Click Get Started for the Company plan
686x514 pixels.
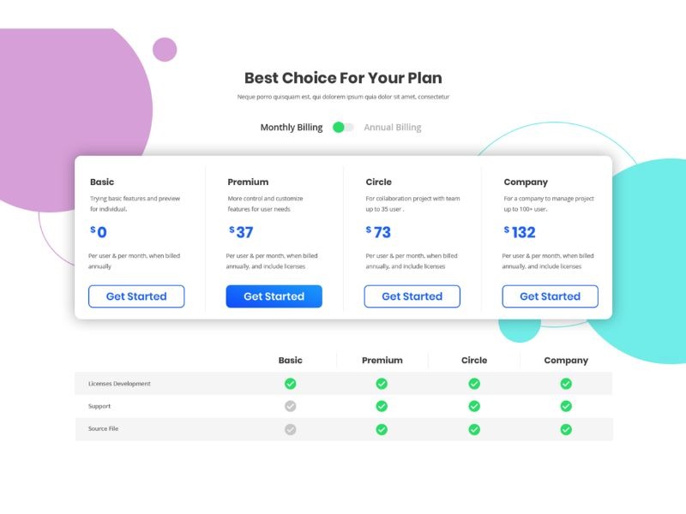pyautogui.click(x=551, y=296)
